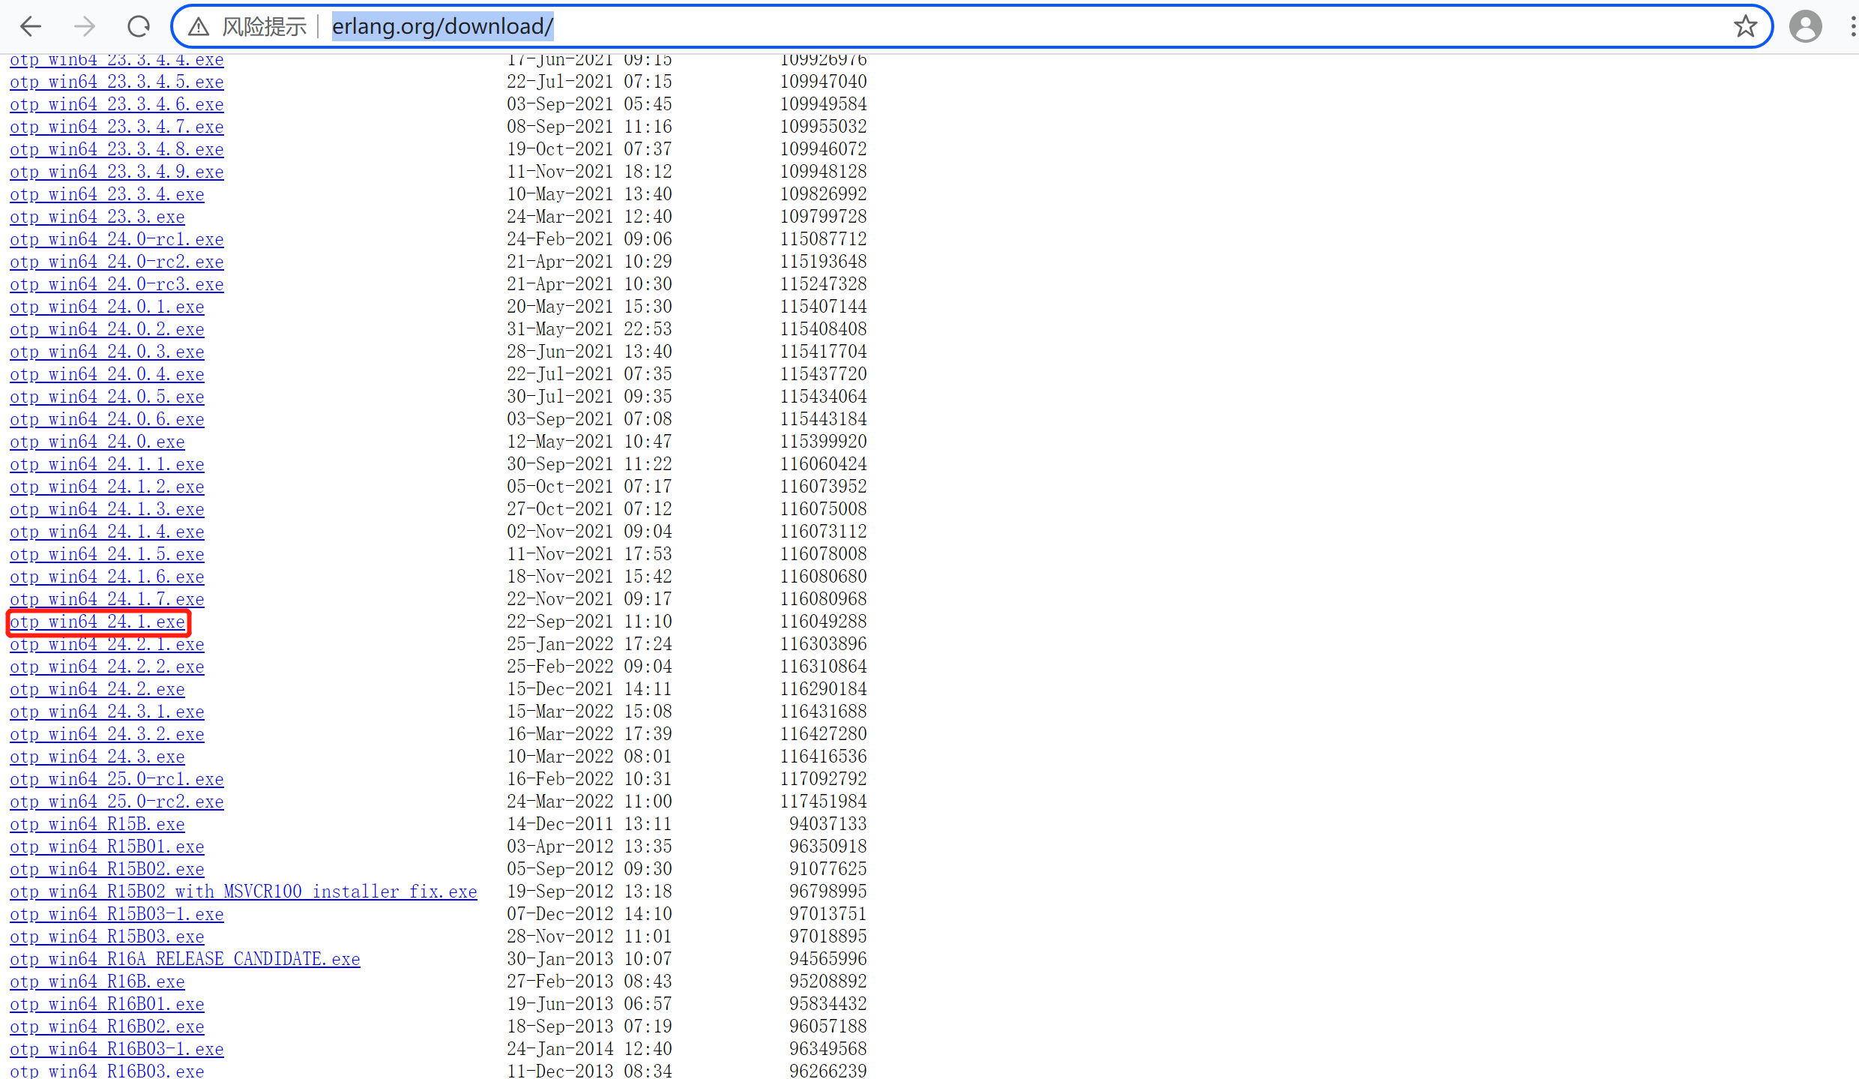This screenshot has width=1859, height=1079.
Task: Reload the page with the refresh icon
Action: (x=139, y=27)
